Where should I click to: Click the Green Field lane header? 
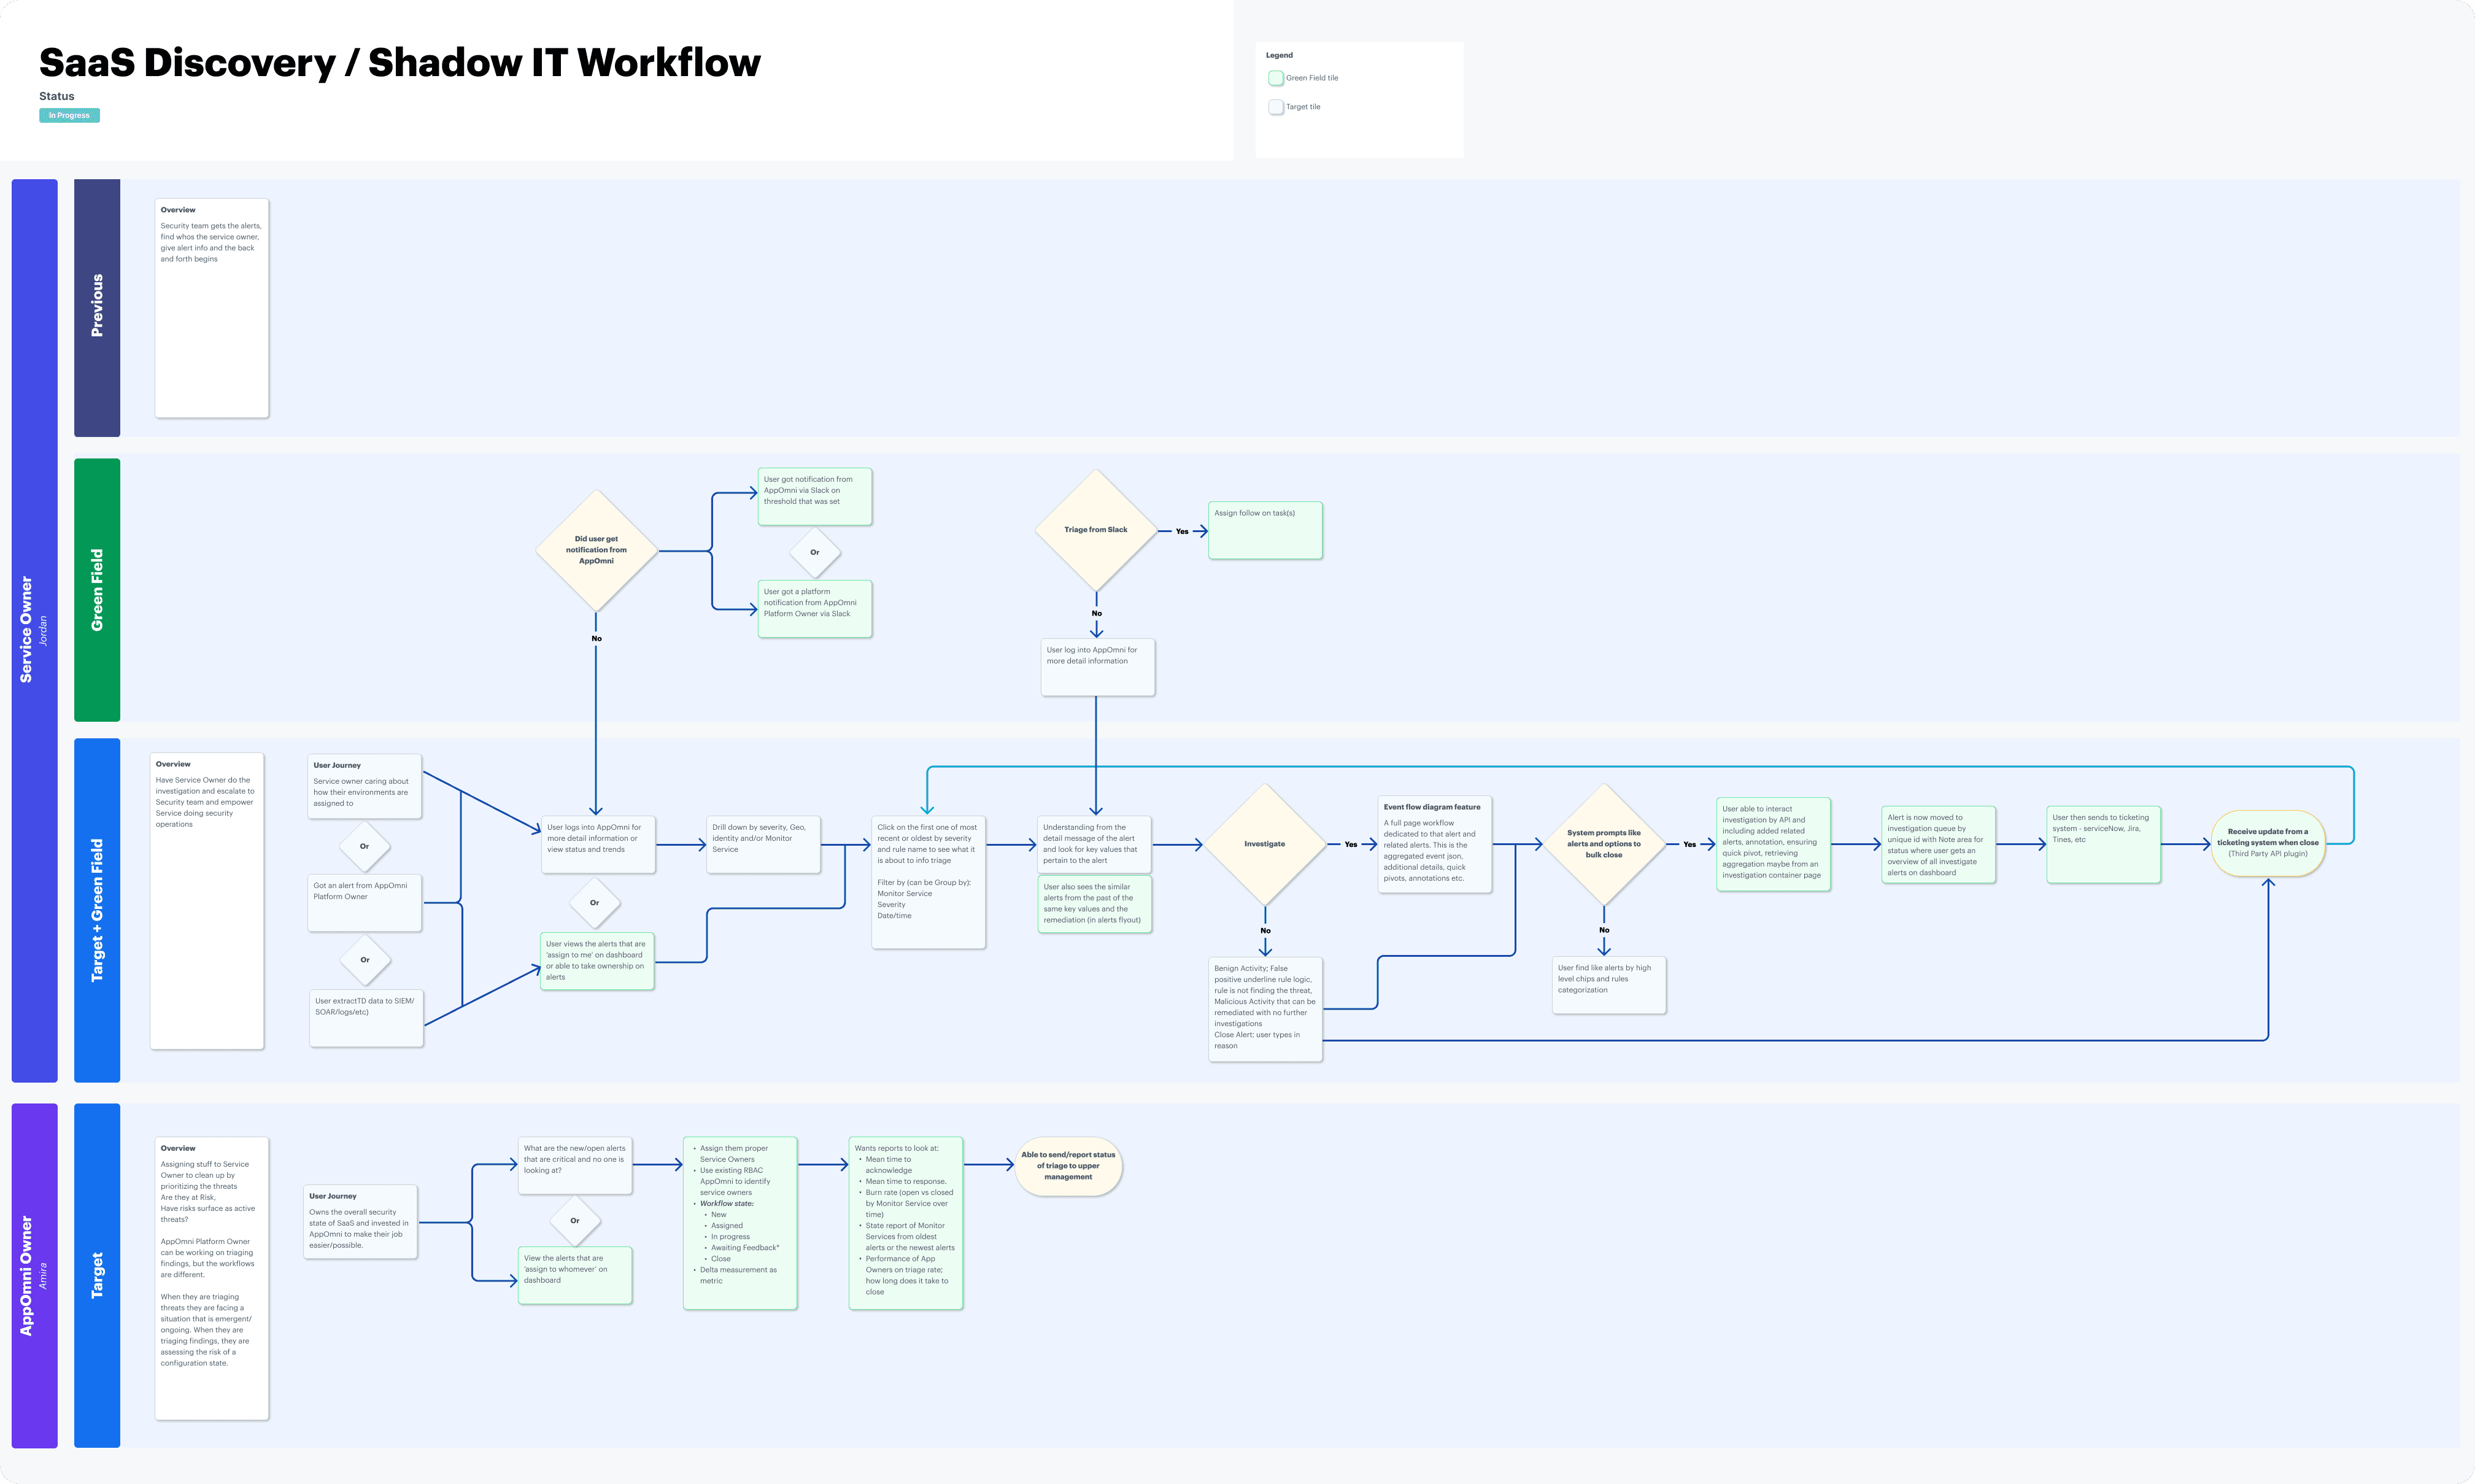[x=97, y=589]
